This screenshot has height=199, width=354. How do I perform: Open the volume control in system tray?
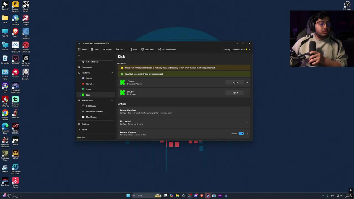pyautogui.click(x=341, y=196)
